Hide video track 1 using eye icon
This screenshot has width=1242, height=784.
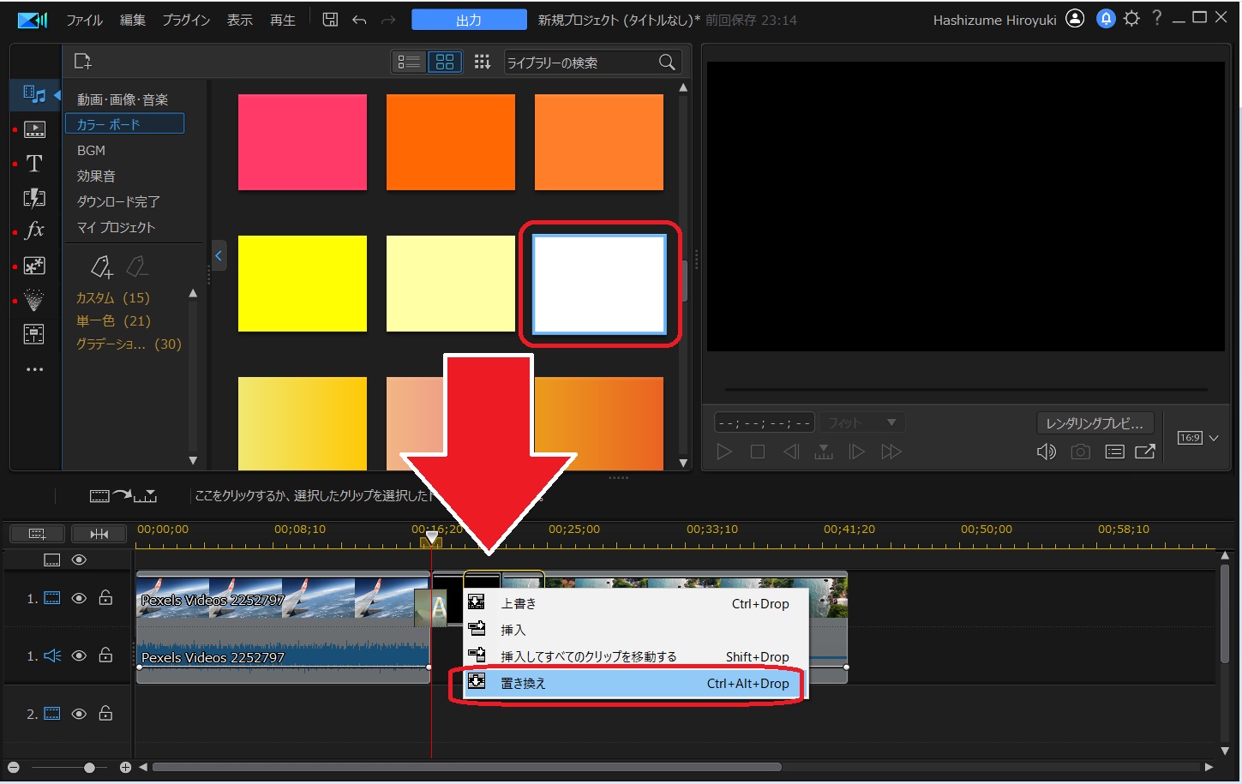pyautogui.click(x=79, y=598)
